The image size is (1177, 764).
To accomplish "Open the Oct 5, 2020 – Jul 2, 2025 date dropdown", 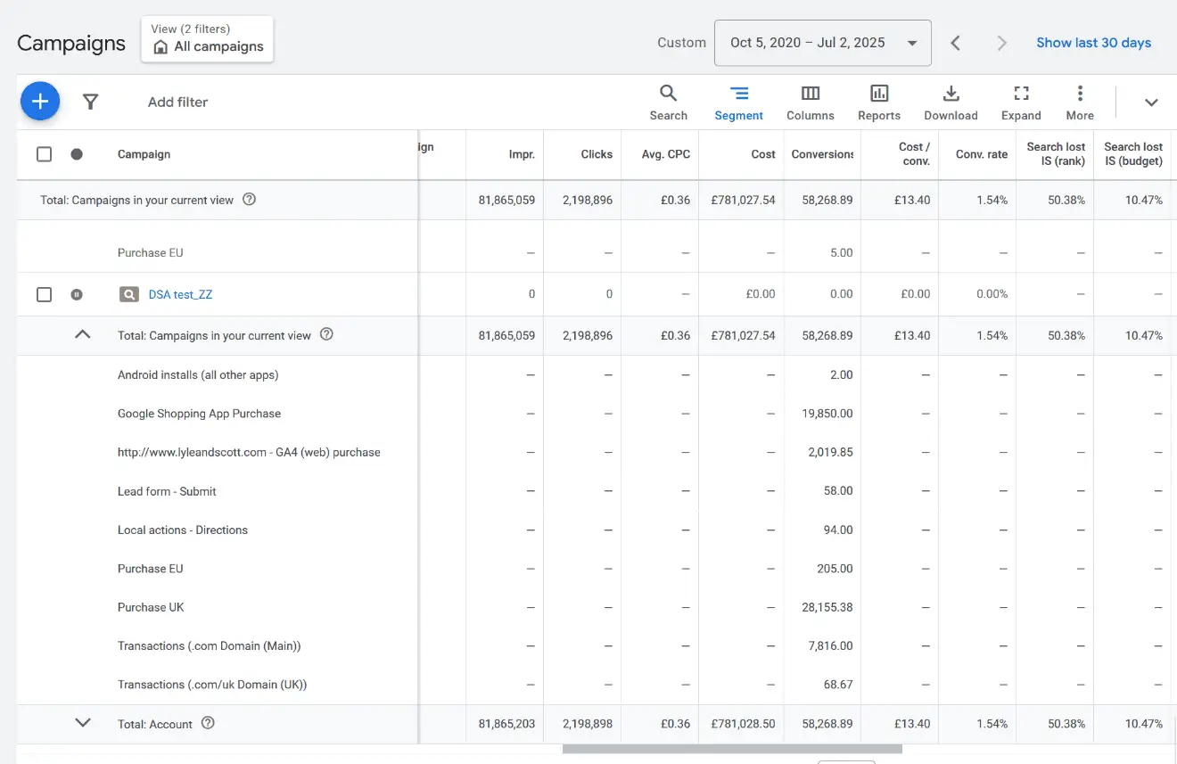I will tap(821, 42).
